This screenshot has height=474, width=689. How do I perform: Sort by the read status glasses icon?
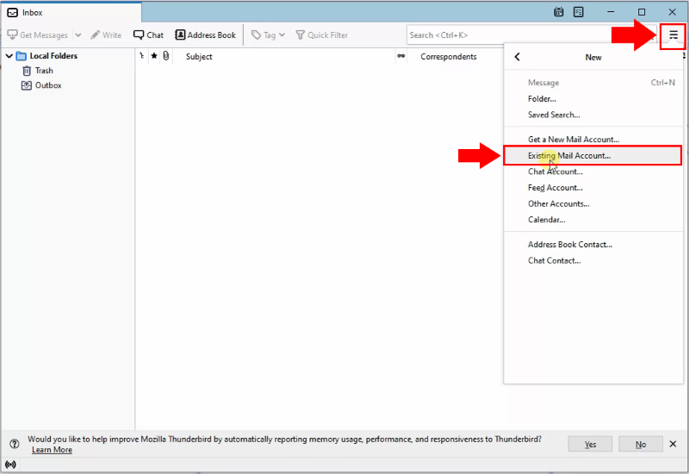[400, 56]
